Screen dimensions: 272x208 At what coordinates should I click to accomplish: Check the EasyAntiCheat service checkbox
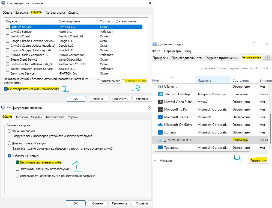point(7,36)
